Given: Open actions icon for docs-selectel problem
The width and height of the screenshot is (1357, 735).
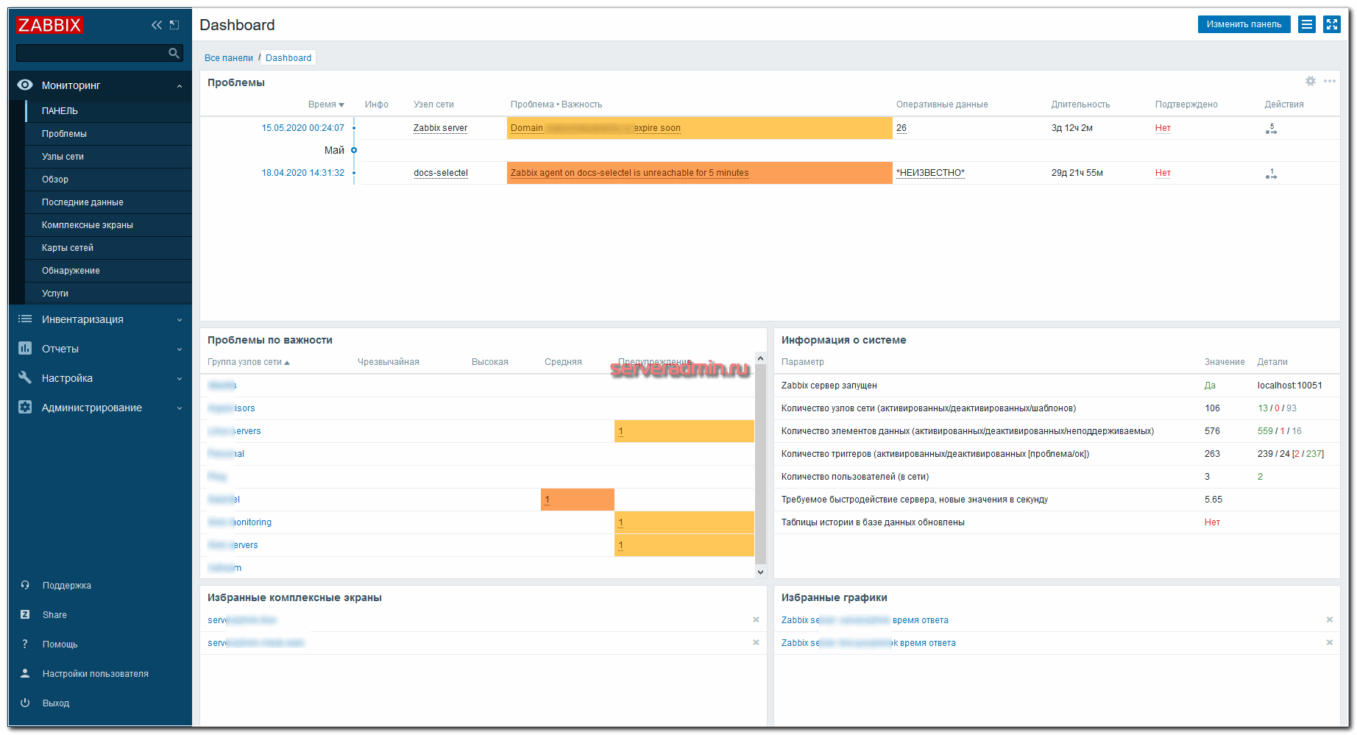Looking at the screenshot, I should coord(1271,174).
